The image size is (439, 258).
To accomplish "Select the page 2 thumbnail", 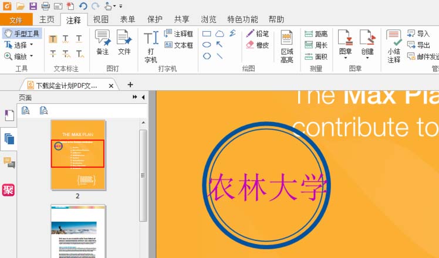I will 77,155.
